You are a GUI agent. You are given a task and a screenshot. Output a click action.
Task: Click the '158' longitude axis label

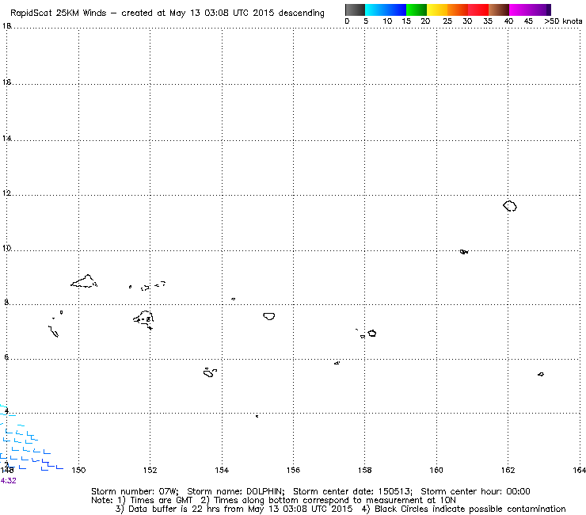(365, 470)
